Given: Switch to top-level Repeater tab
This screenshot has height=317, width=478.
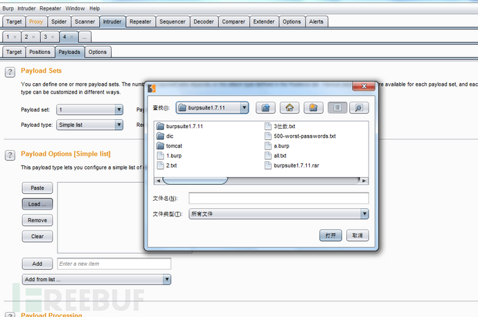Looking at the screenshot, I should click(140, 21).
